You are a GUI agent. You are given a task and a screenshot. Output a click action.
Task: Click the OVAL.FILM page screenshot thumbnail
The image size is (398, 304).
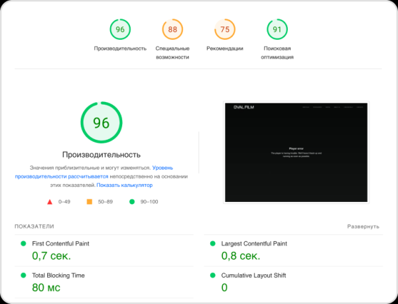coord(296,152)
